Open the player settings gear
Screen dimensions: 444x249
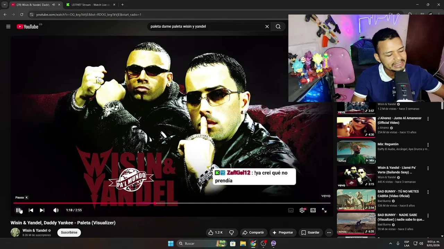coord(302,210)
